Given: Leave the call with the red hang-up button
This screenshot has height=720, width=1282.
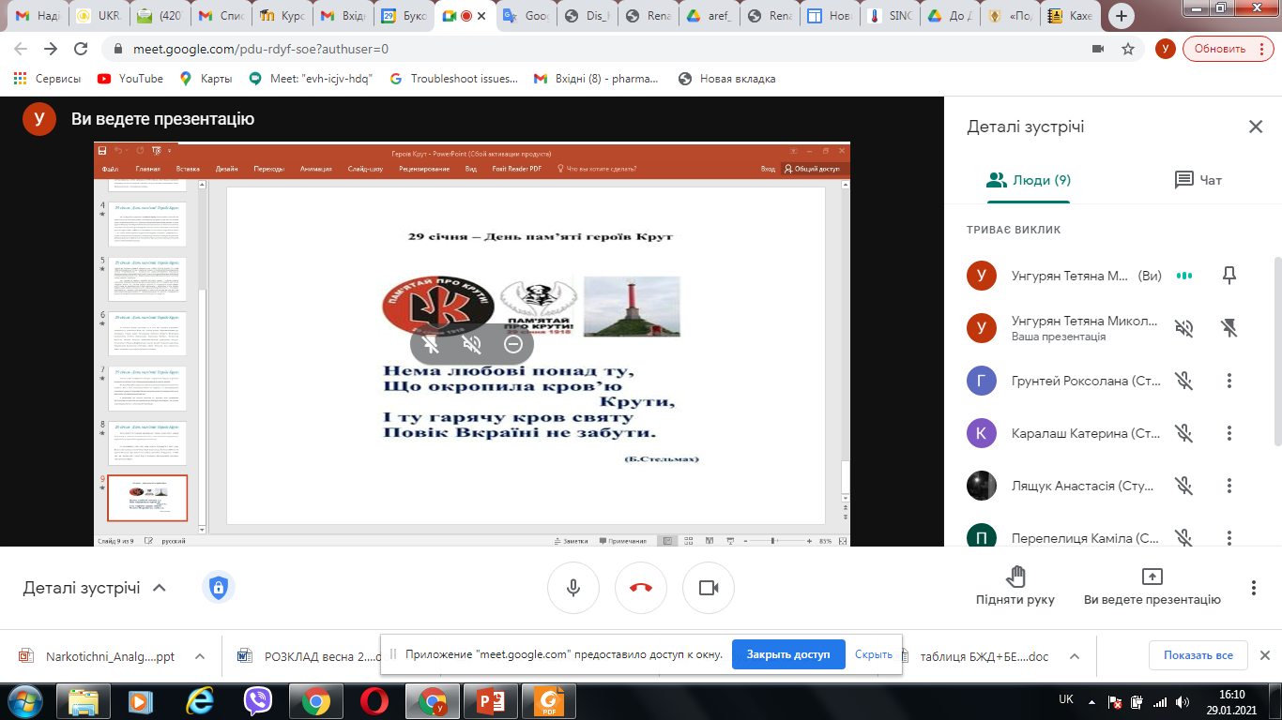Looking at the screenshot, I should (x=641, y=588).
